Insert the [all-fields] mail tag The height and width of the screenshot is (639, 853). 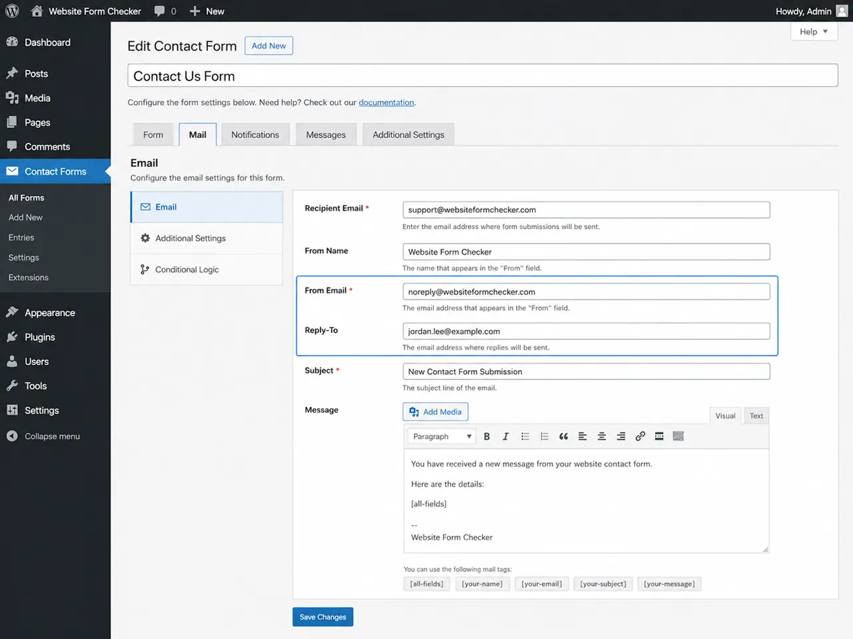[426, 584]
